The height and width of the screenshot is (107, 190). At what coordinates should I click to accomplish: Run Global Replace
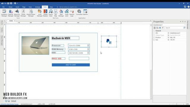45,13
